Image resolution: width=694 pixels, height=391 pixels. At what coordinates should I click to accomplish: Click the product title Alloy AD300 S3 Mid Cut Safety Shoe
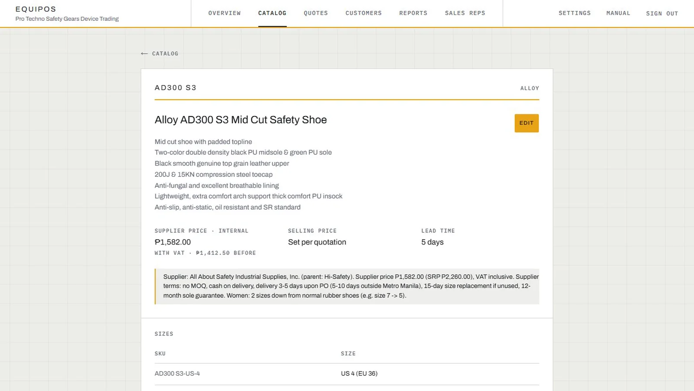(x=241, y=120)
